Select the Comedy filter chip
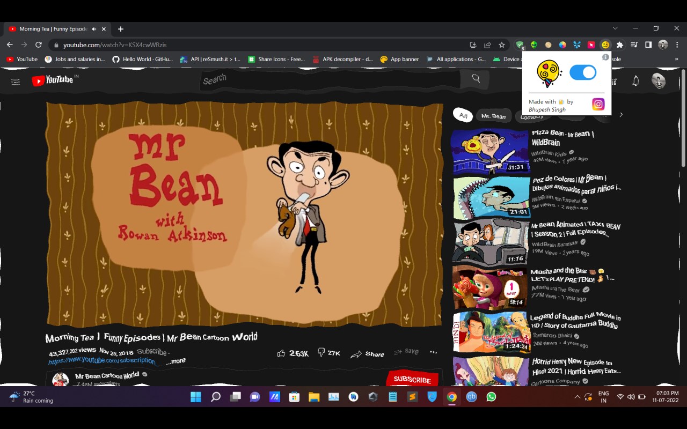Screen dimensions: 687x429 532,117
